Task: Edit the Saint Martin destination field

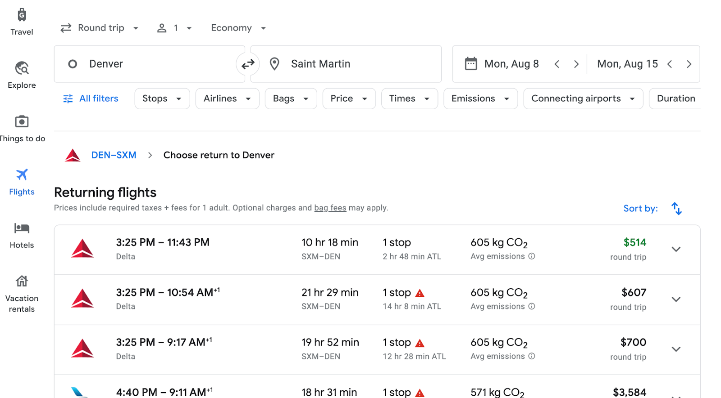Action: [x=346, y=64]
